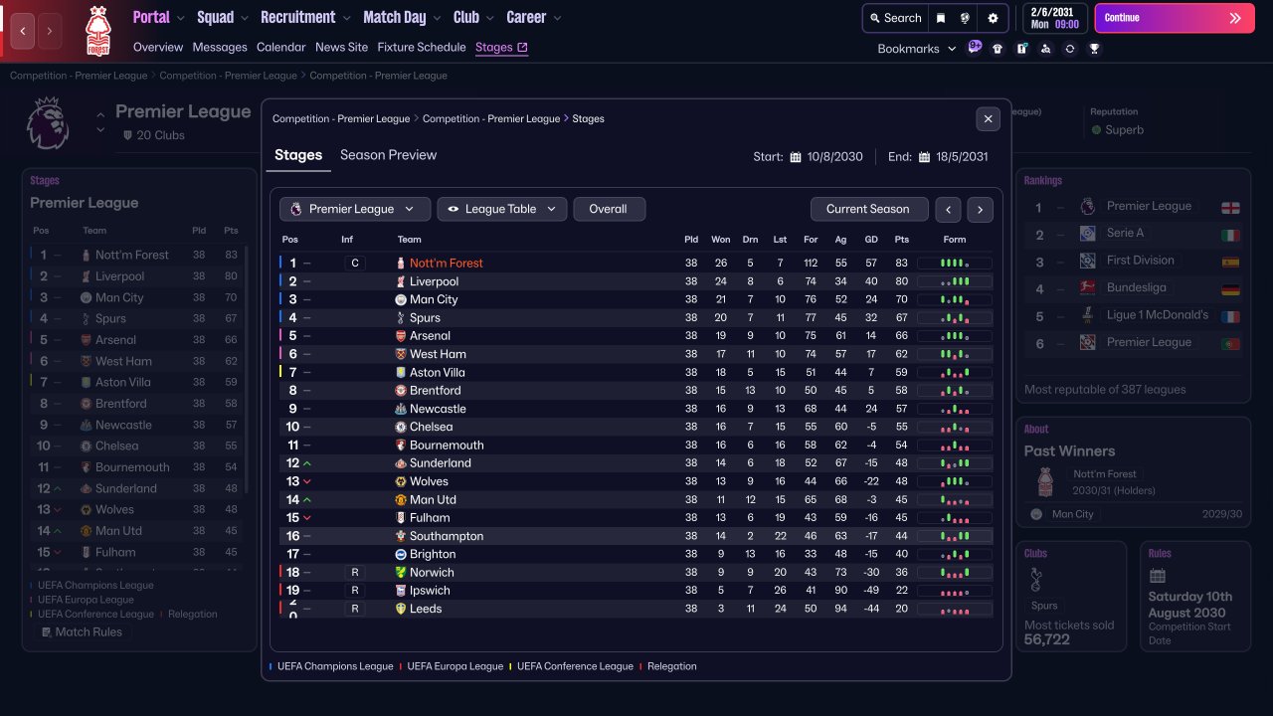
Task: Select the Stages tab in the popup
Action: point(298,155)
